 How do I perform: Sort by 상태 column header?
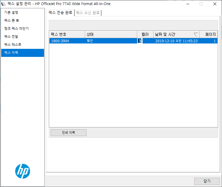(111, 35)
